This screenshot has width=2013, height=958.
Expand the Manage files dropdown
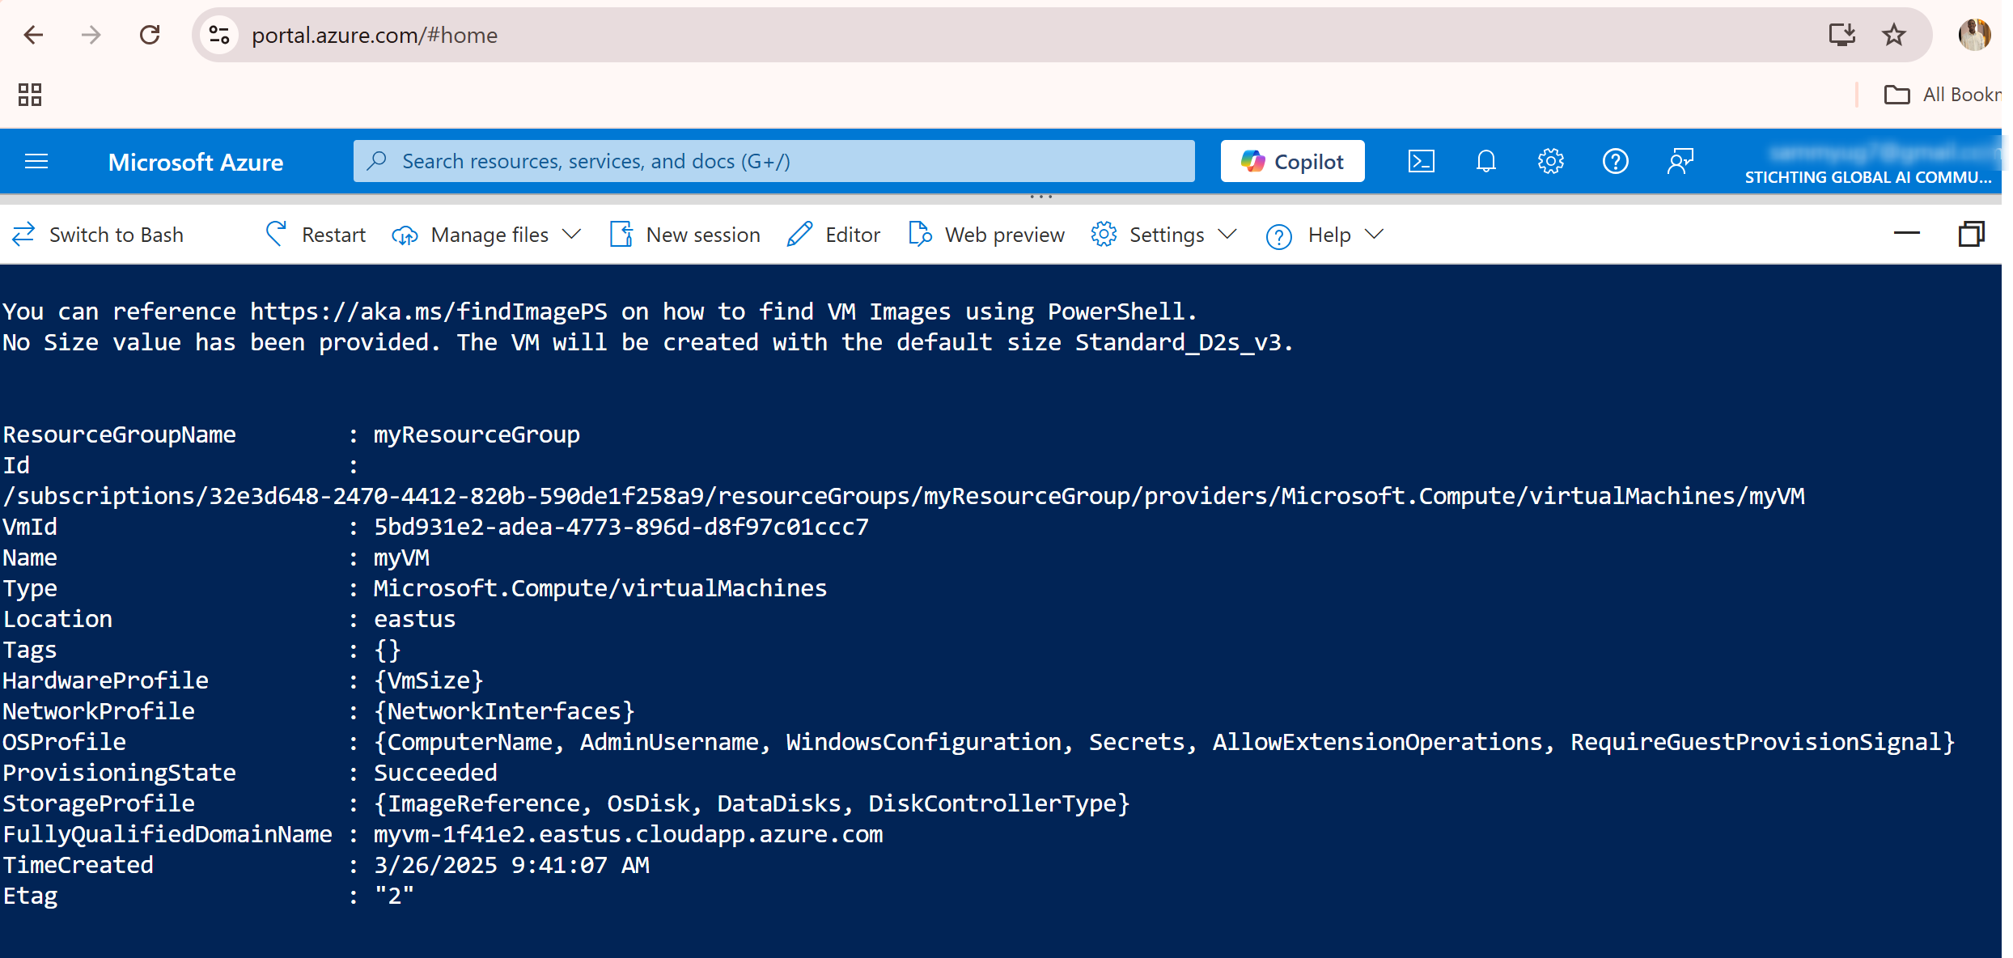486,235
